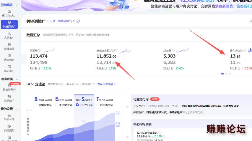
Task: Open 关键词推广 in the sidebar
Action: coord(9,24)
